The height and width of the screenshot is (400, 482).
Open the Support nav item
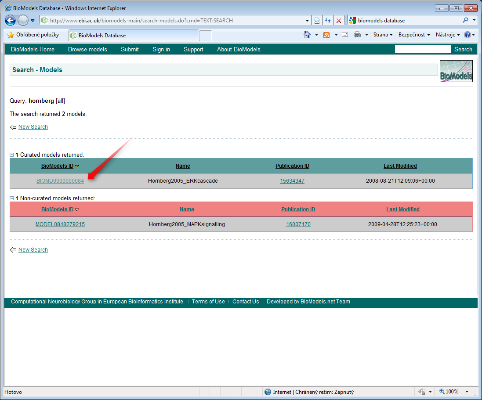[193, 50]
